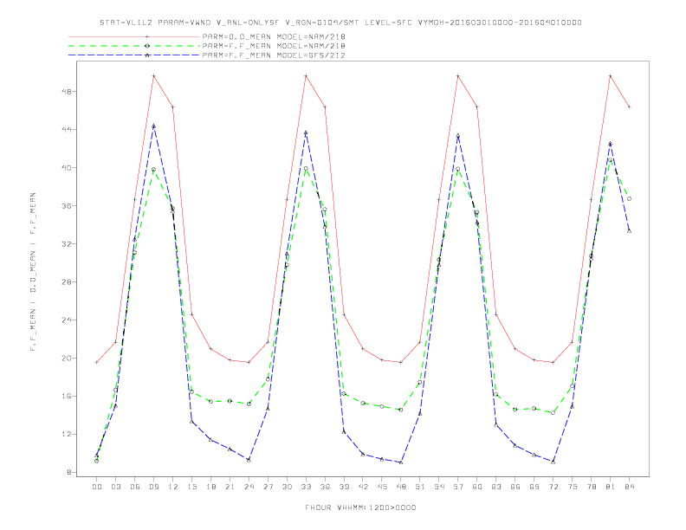Click y-axis tick label 36
Viewport: 686px width, 530px height.
pyautogui.click(x=68, y=206)
